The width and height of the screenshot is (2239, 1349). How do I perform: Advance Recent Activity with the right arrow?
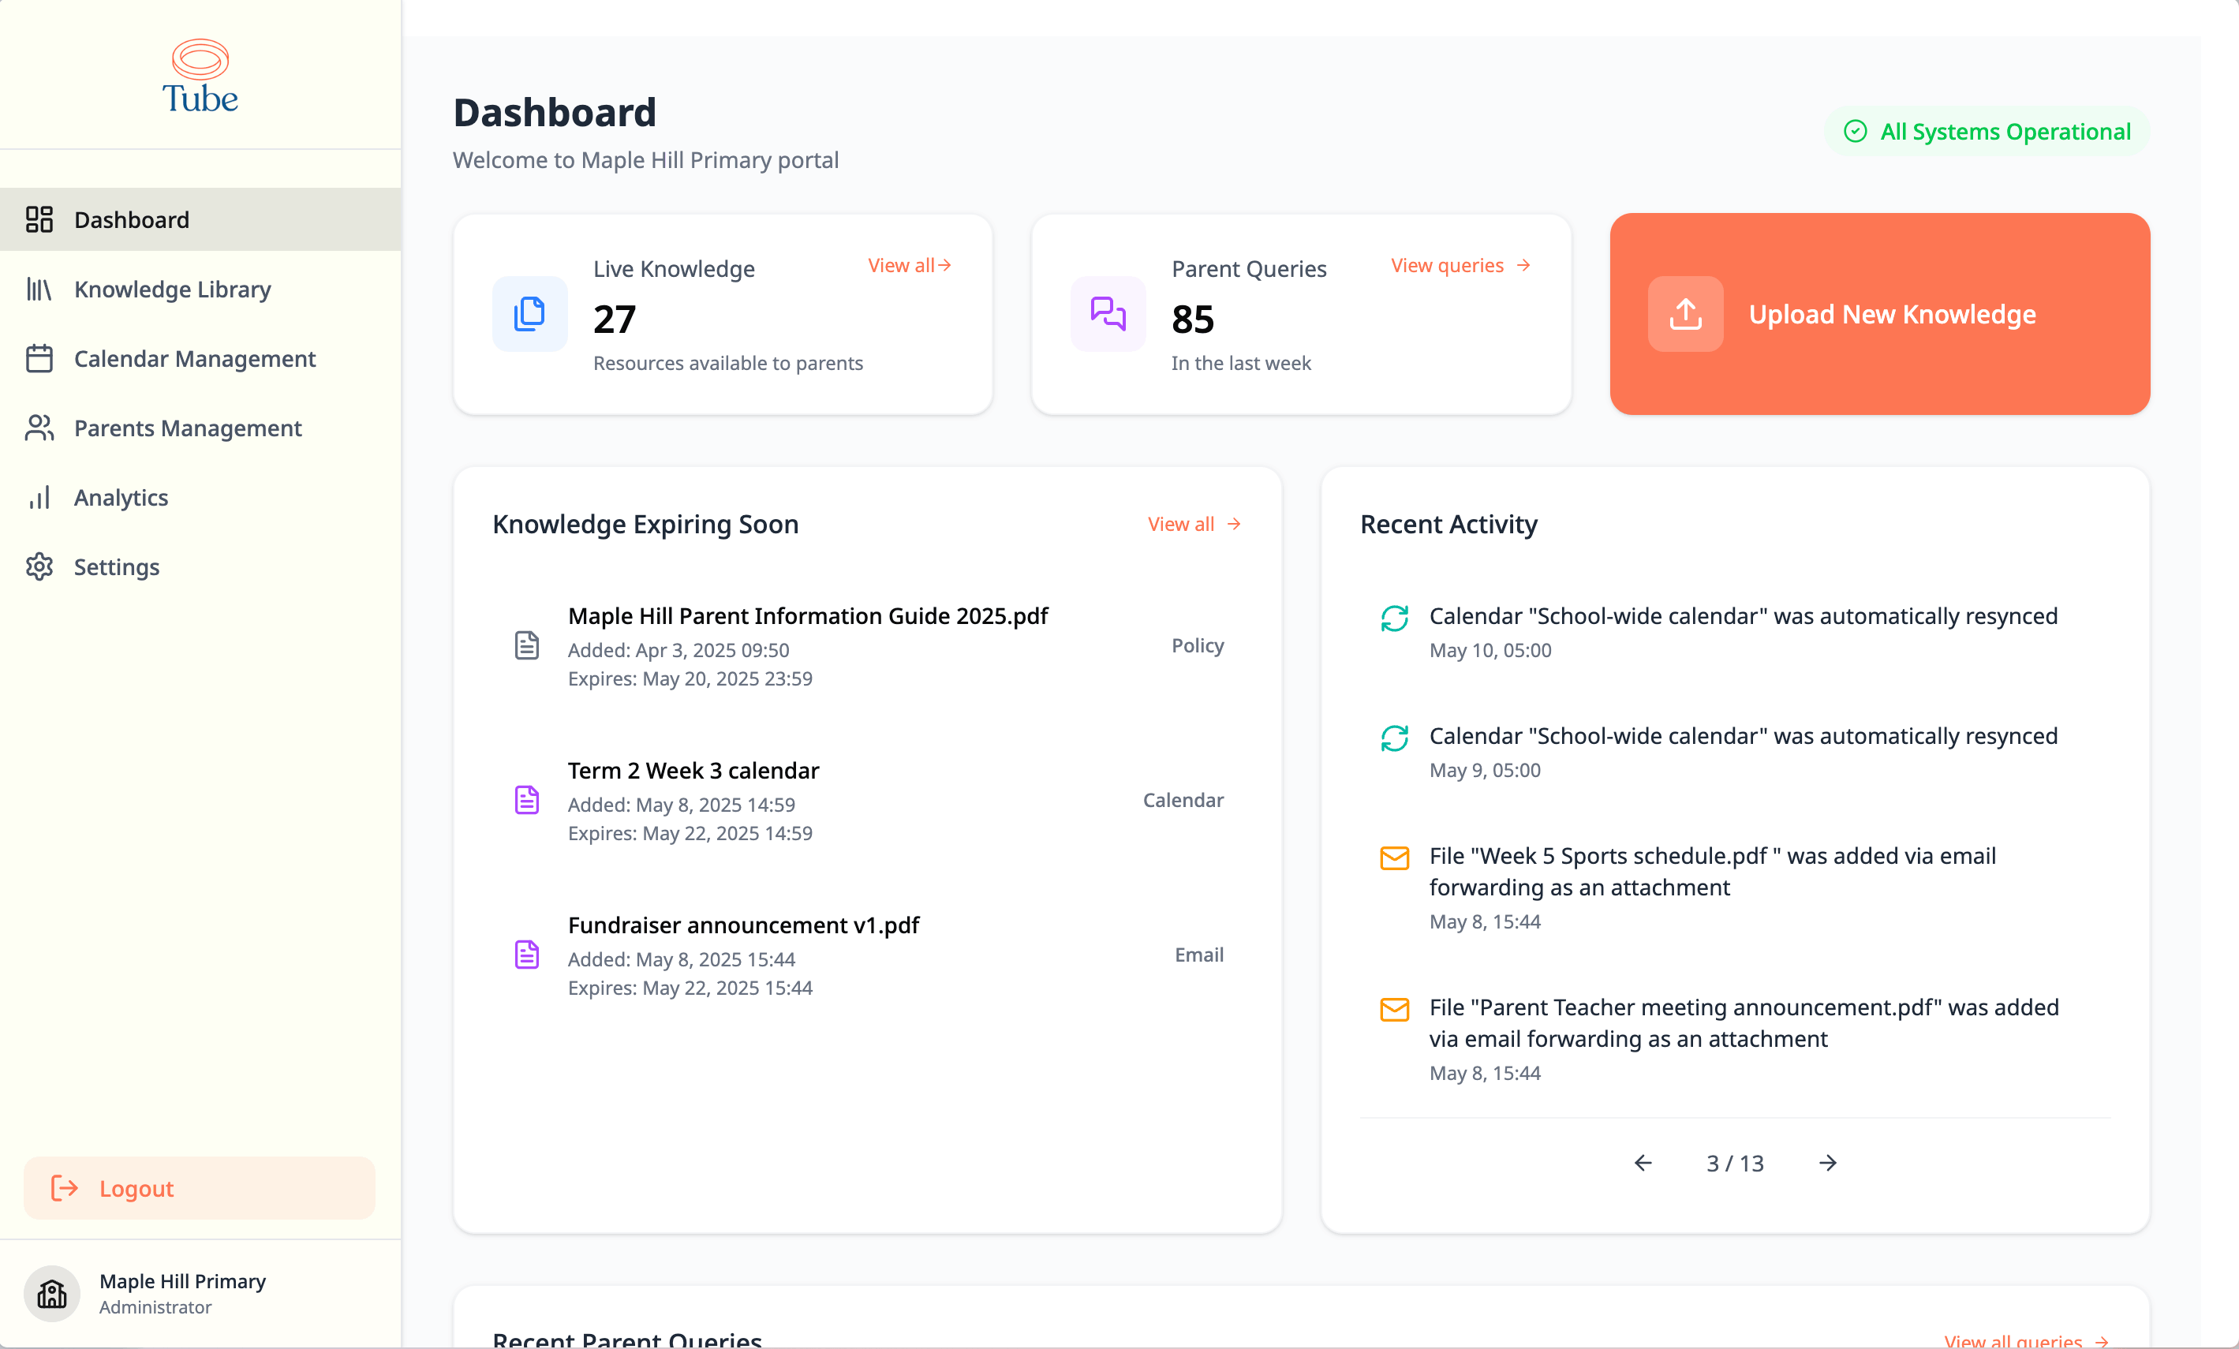click(1827, 1163)
